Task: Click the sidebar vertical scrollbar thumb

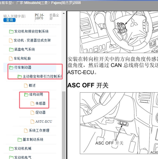Action: 64,125
